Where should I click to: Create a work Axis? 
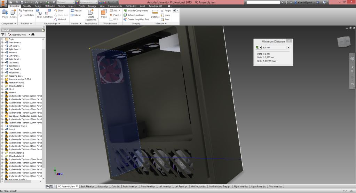[x=114, y=11]
